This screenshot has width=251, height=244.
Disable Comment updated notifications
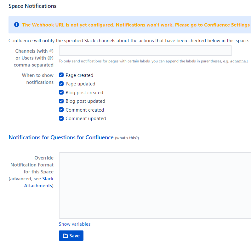click(61, 119)
